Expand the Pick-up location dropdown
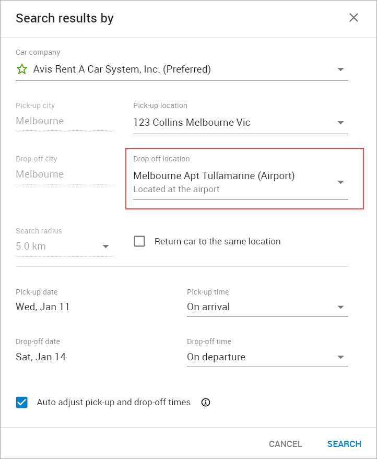The width and height of the screenshot is (377, 459). pyautogui.click(x=240, y=122)
